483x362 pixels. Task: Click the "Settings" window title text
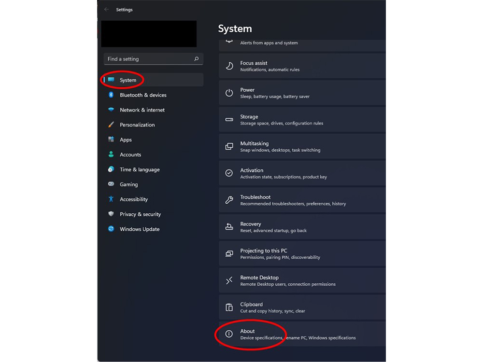point(124,10)
